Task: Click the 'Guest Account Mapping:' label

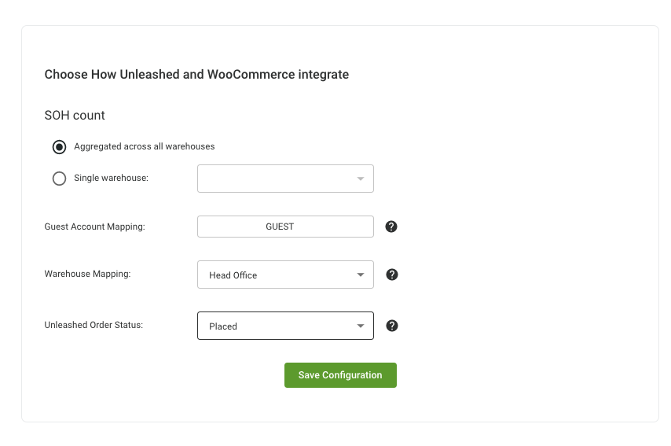Action: coord(94,227)
